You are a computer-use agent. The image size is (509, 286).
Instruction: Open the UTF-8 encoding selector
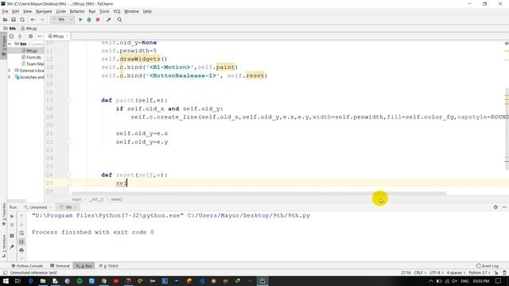437,272
